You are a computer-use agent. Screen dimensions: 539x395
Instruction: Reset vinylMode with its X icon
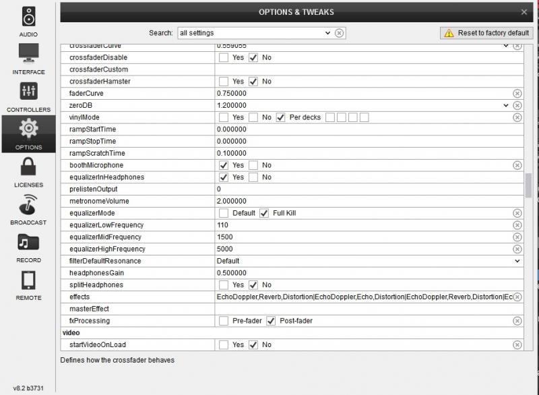click(517, 117)
